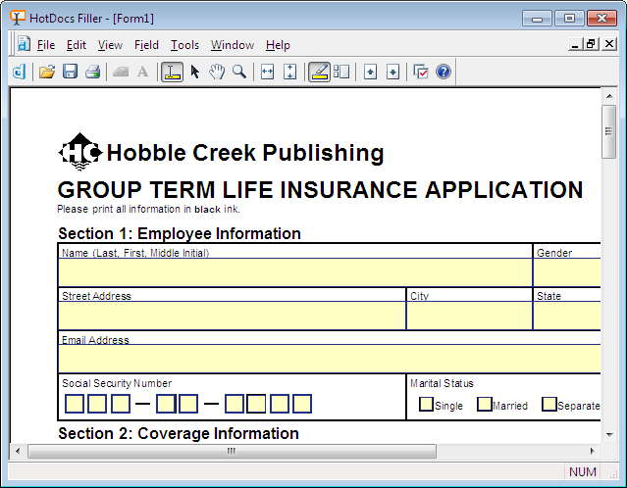Activate the hand Scroll tool
Viewport: 627px width, 488px height.
tap(217, 73)
